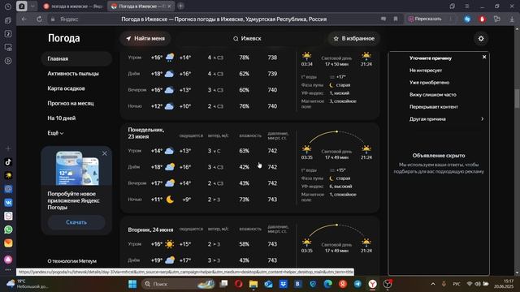Open Alice assistant icon in sidebar
This screenshot has width=520, height=292.
[x=8, y=260]
